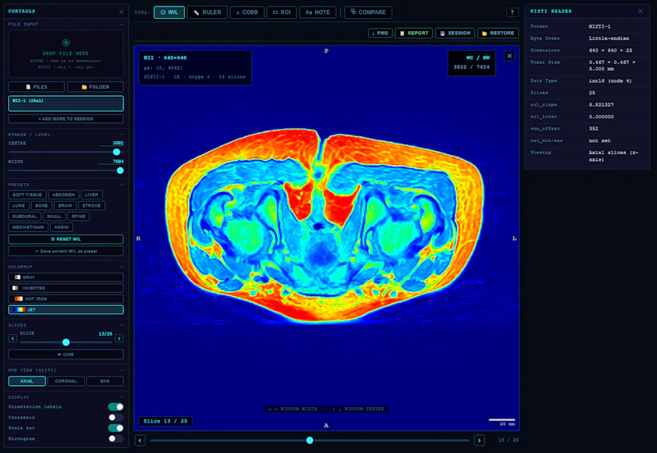
Task: Choose the Jet colormap
Action: [66, 310]
